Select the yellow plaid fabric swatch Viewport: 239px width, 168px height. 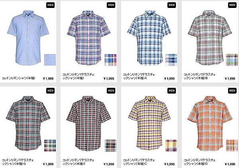pos(171,145)
